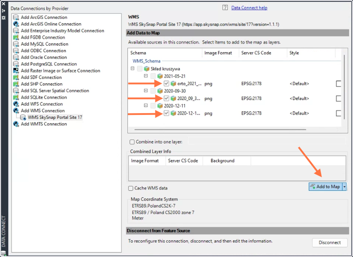This screenshot has width=353, height=257.
Task: Close the Data Connect palette with X
Action: point(4,4)
